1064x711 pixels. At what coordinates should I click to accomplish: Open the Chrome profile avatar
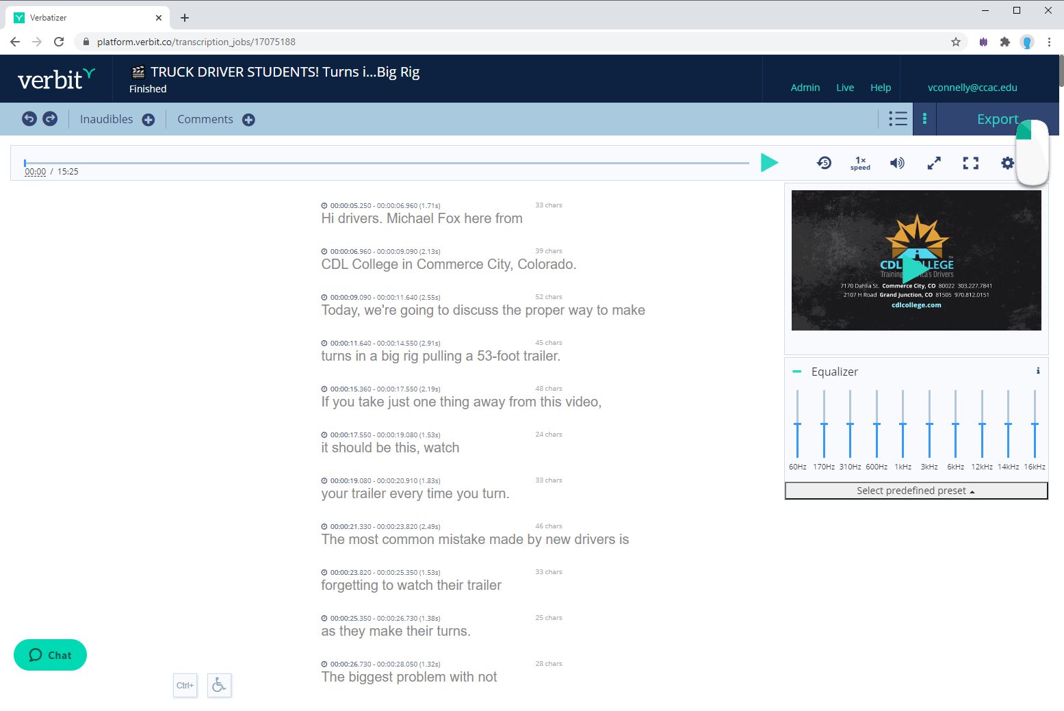(1027, 42)
